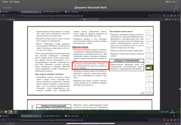Tap the Готово button

(7, 7)
